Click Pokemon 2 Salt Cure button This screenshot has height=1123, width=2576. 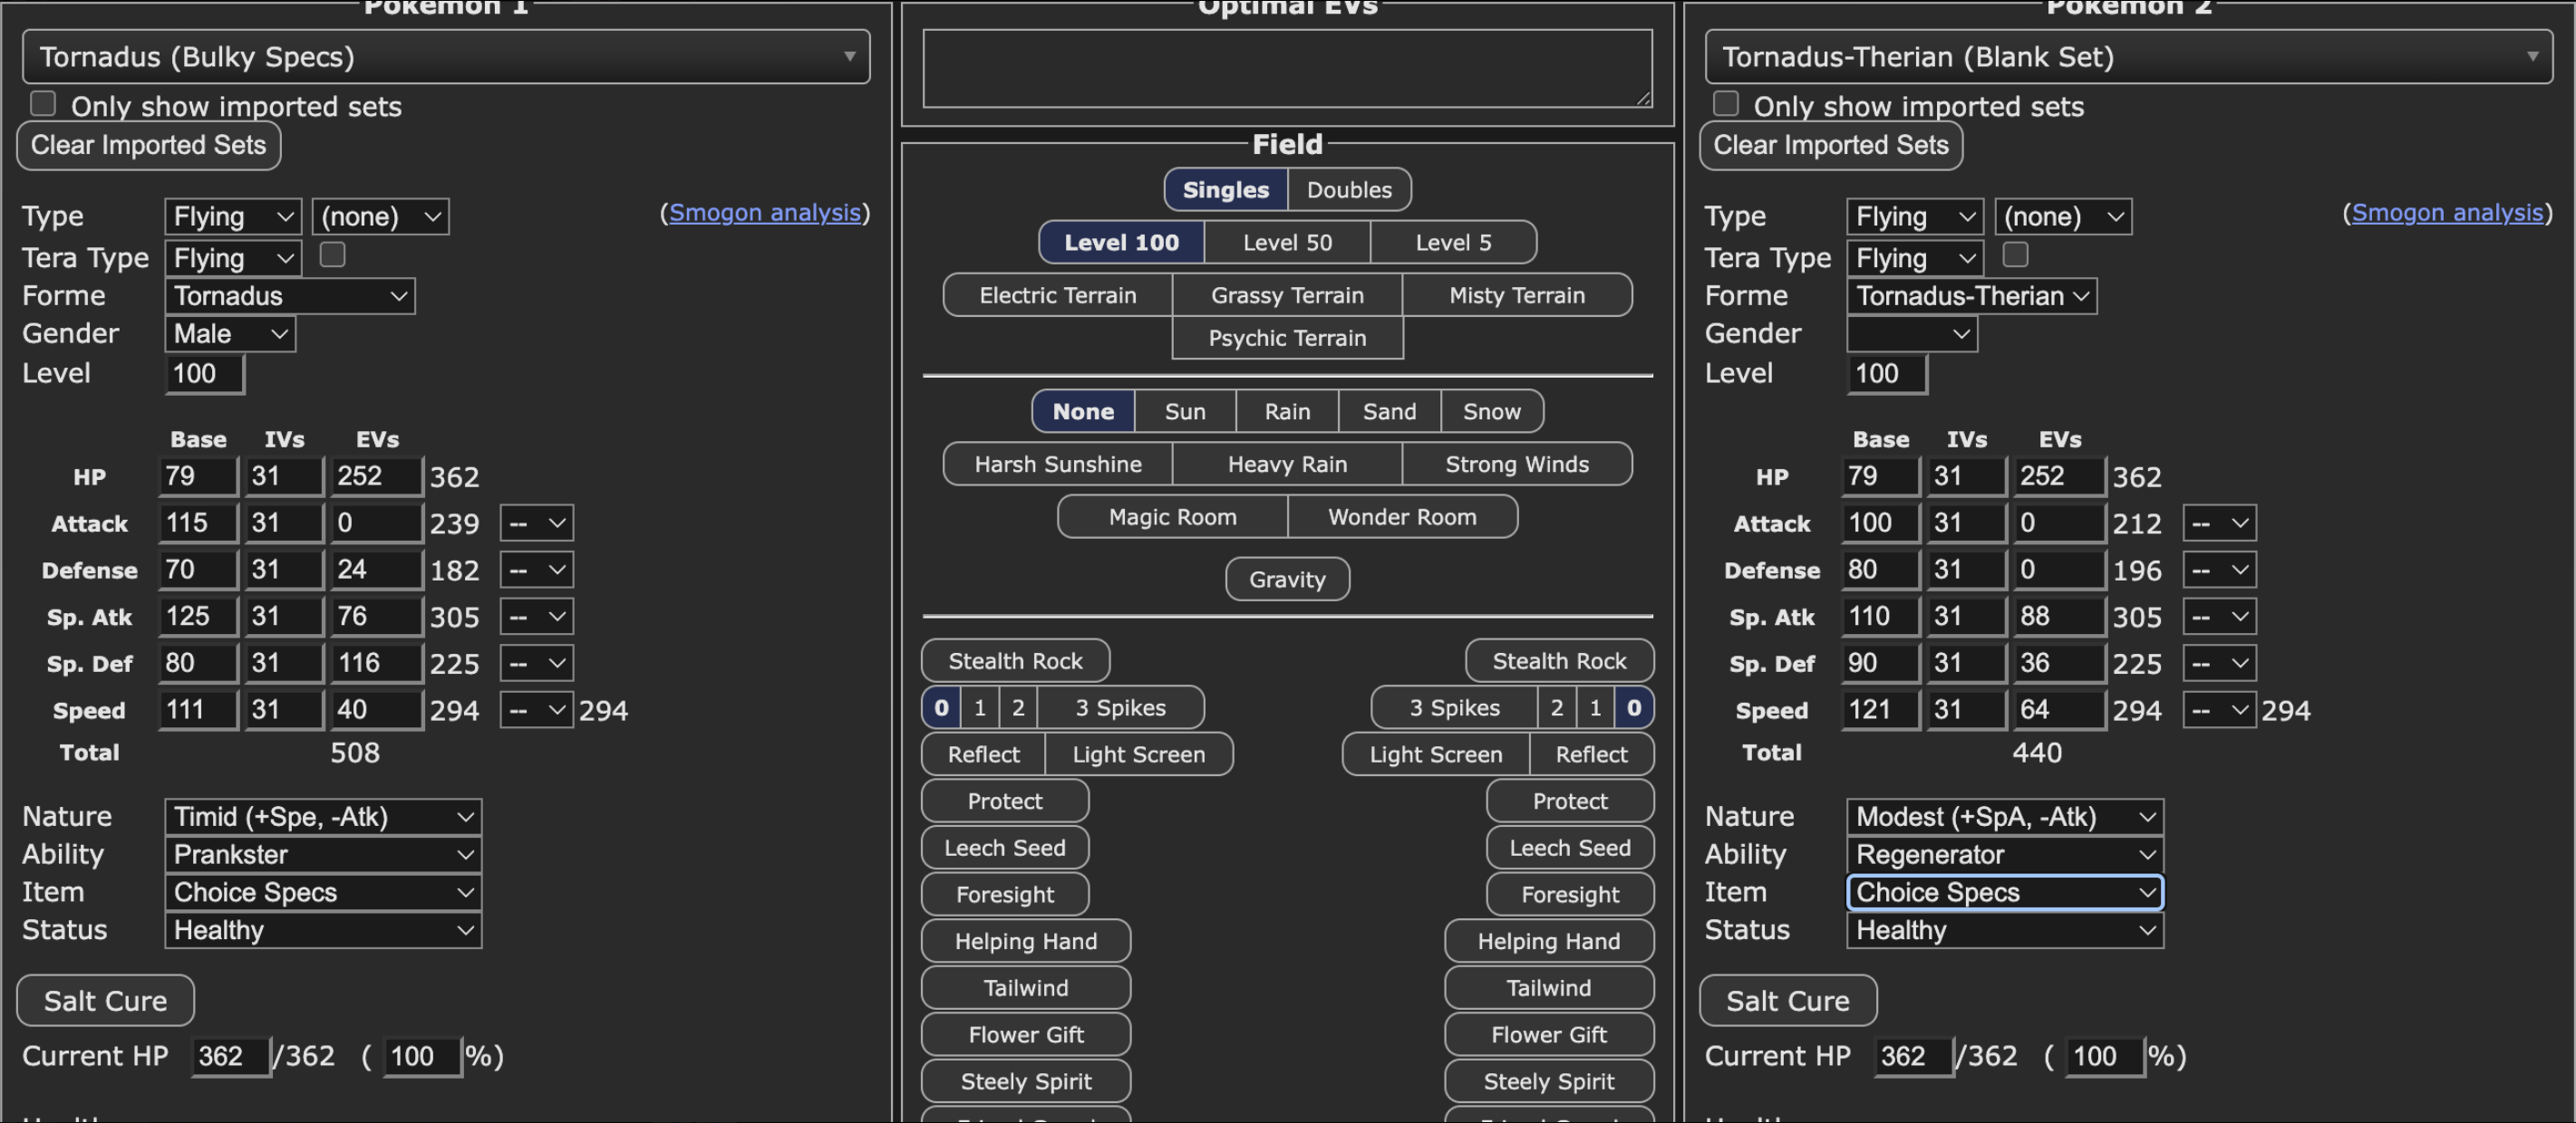coord(1788,1001)
